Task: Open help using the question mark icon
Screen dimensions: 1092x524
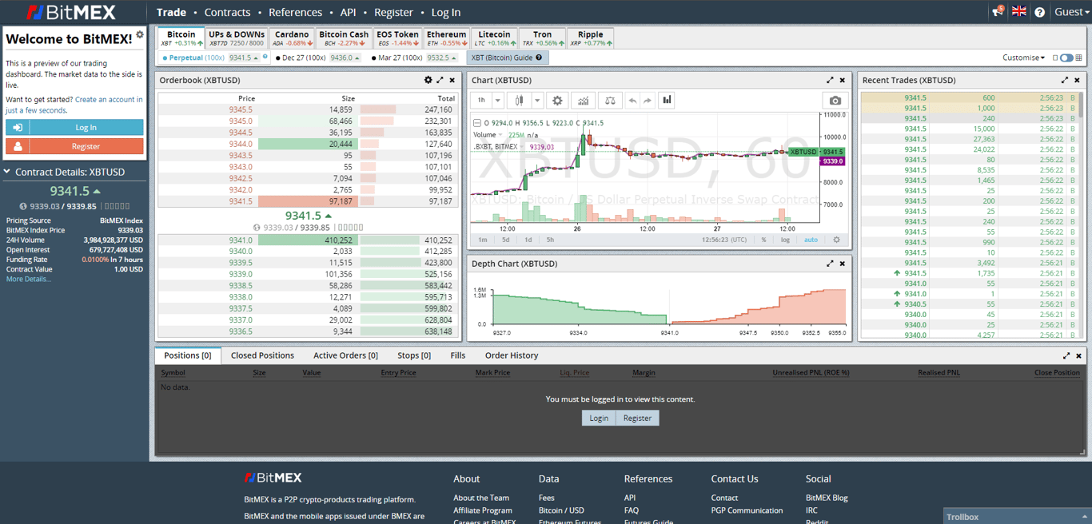Action: coord(1041,12)
